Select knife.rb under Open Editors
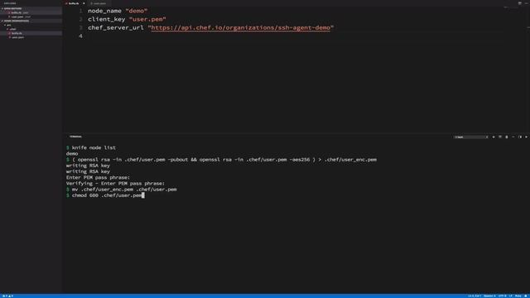Viewport: 530px width, 298px height. pyautogui.click(x=31, y=12)
